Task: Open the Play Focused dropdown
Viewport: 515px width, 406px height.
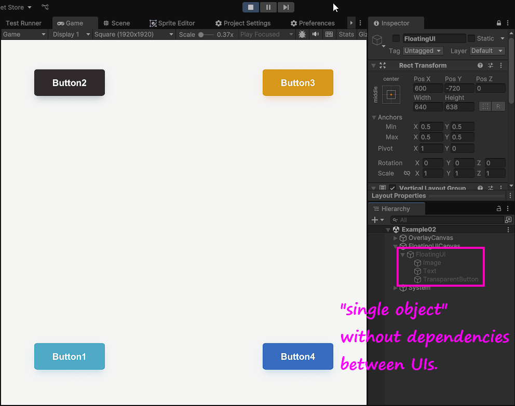Action: click(266, 34)
